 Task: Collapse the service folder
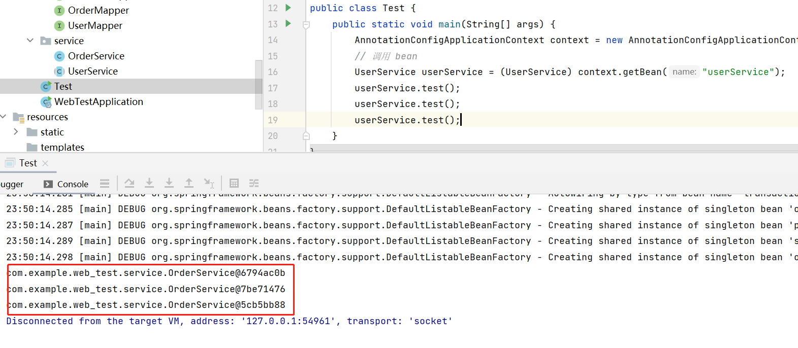tap(30, 41)
